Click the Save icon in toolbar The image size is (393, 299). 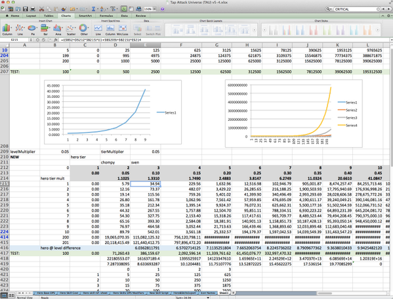(x=26, y=9)
